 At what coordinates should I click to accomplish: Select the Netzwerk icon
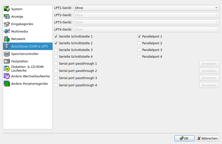tap(7, 39)
